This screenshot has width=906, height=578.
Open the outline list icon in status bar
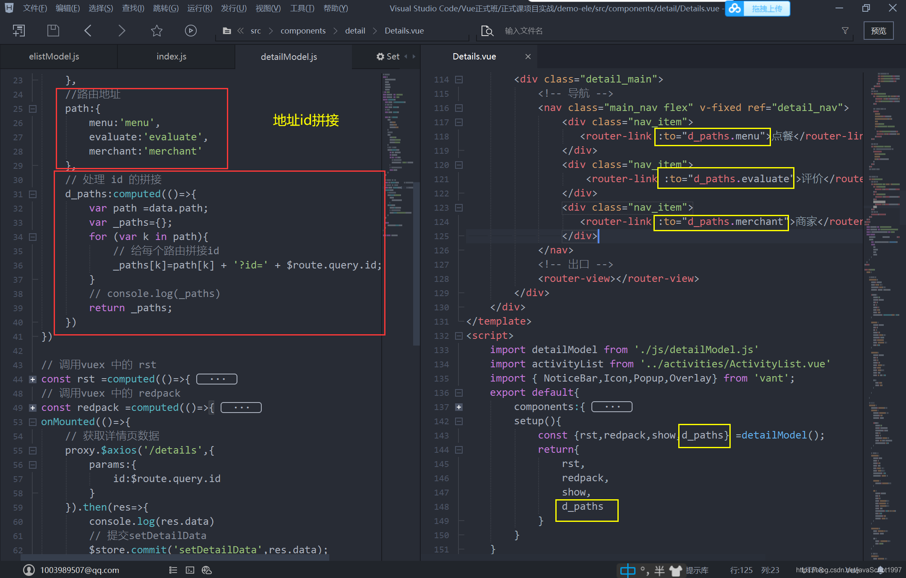click(x=173, y=570)
